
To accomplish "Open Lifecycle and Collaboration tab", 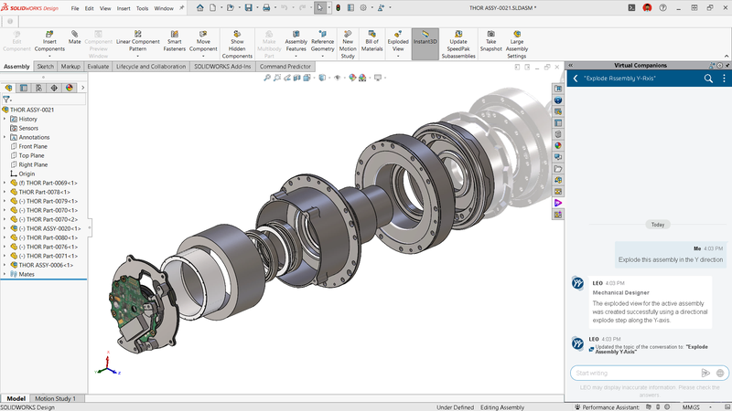I will click(151, 66).
